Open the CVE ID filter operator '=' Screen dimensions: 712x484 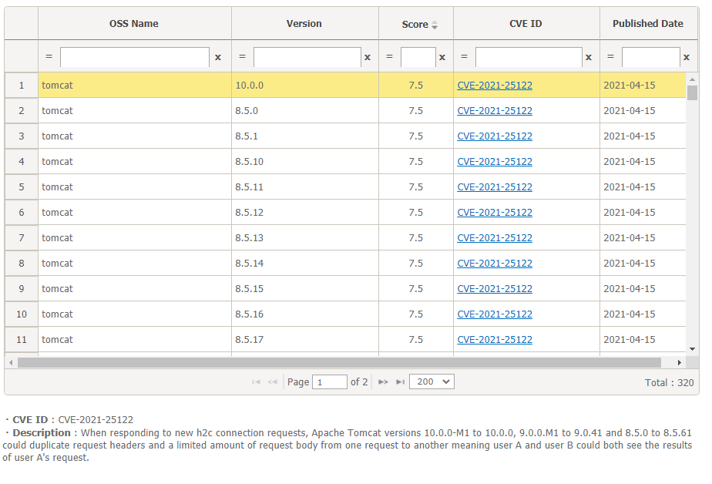click(x=464, y=57)
